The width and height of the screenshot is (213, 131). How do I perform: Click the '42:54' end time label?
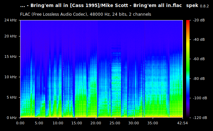click(x=183, y=123)
